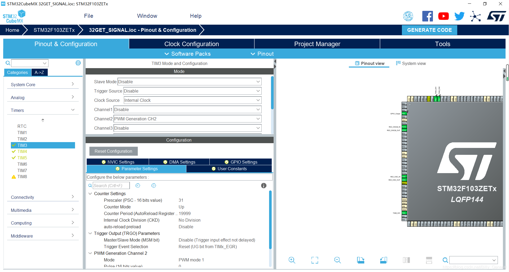
Task: Open the Pinout dropdown menu
Action: (x=262, y=54)
